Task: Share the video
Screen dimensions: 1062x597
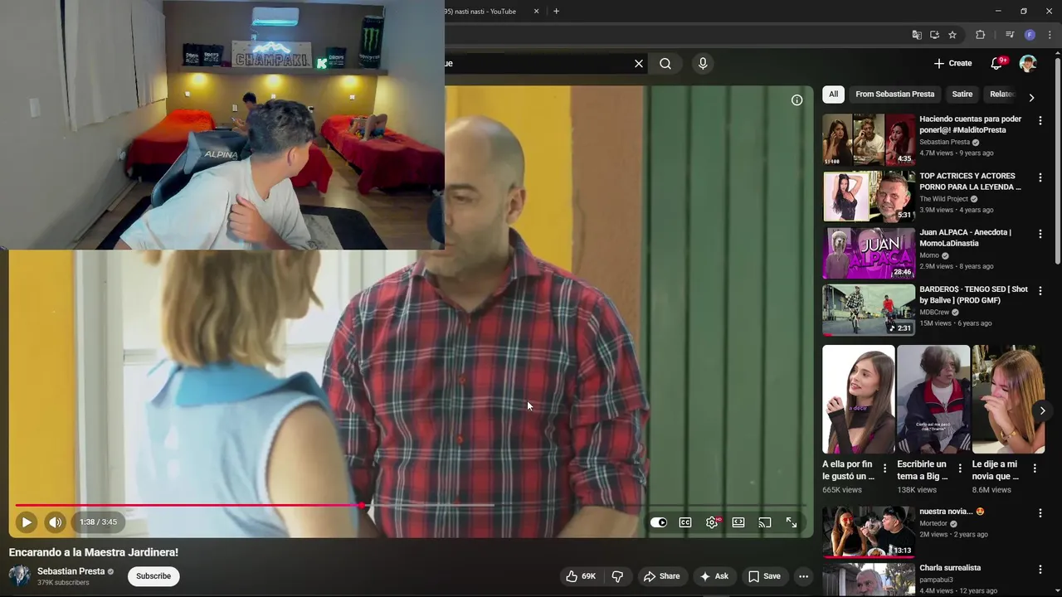Action: [661, 576]
